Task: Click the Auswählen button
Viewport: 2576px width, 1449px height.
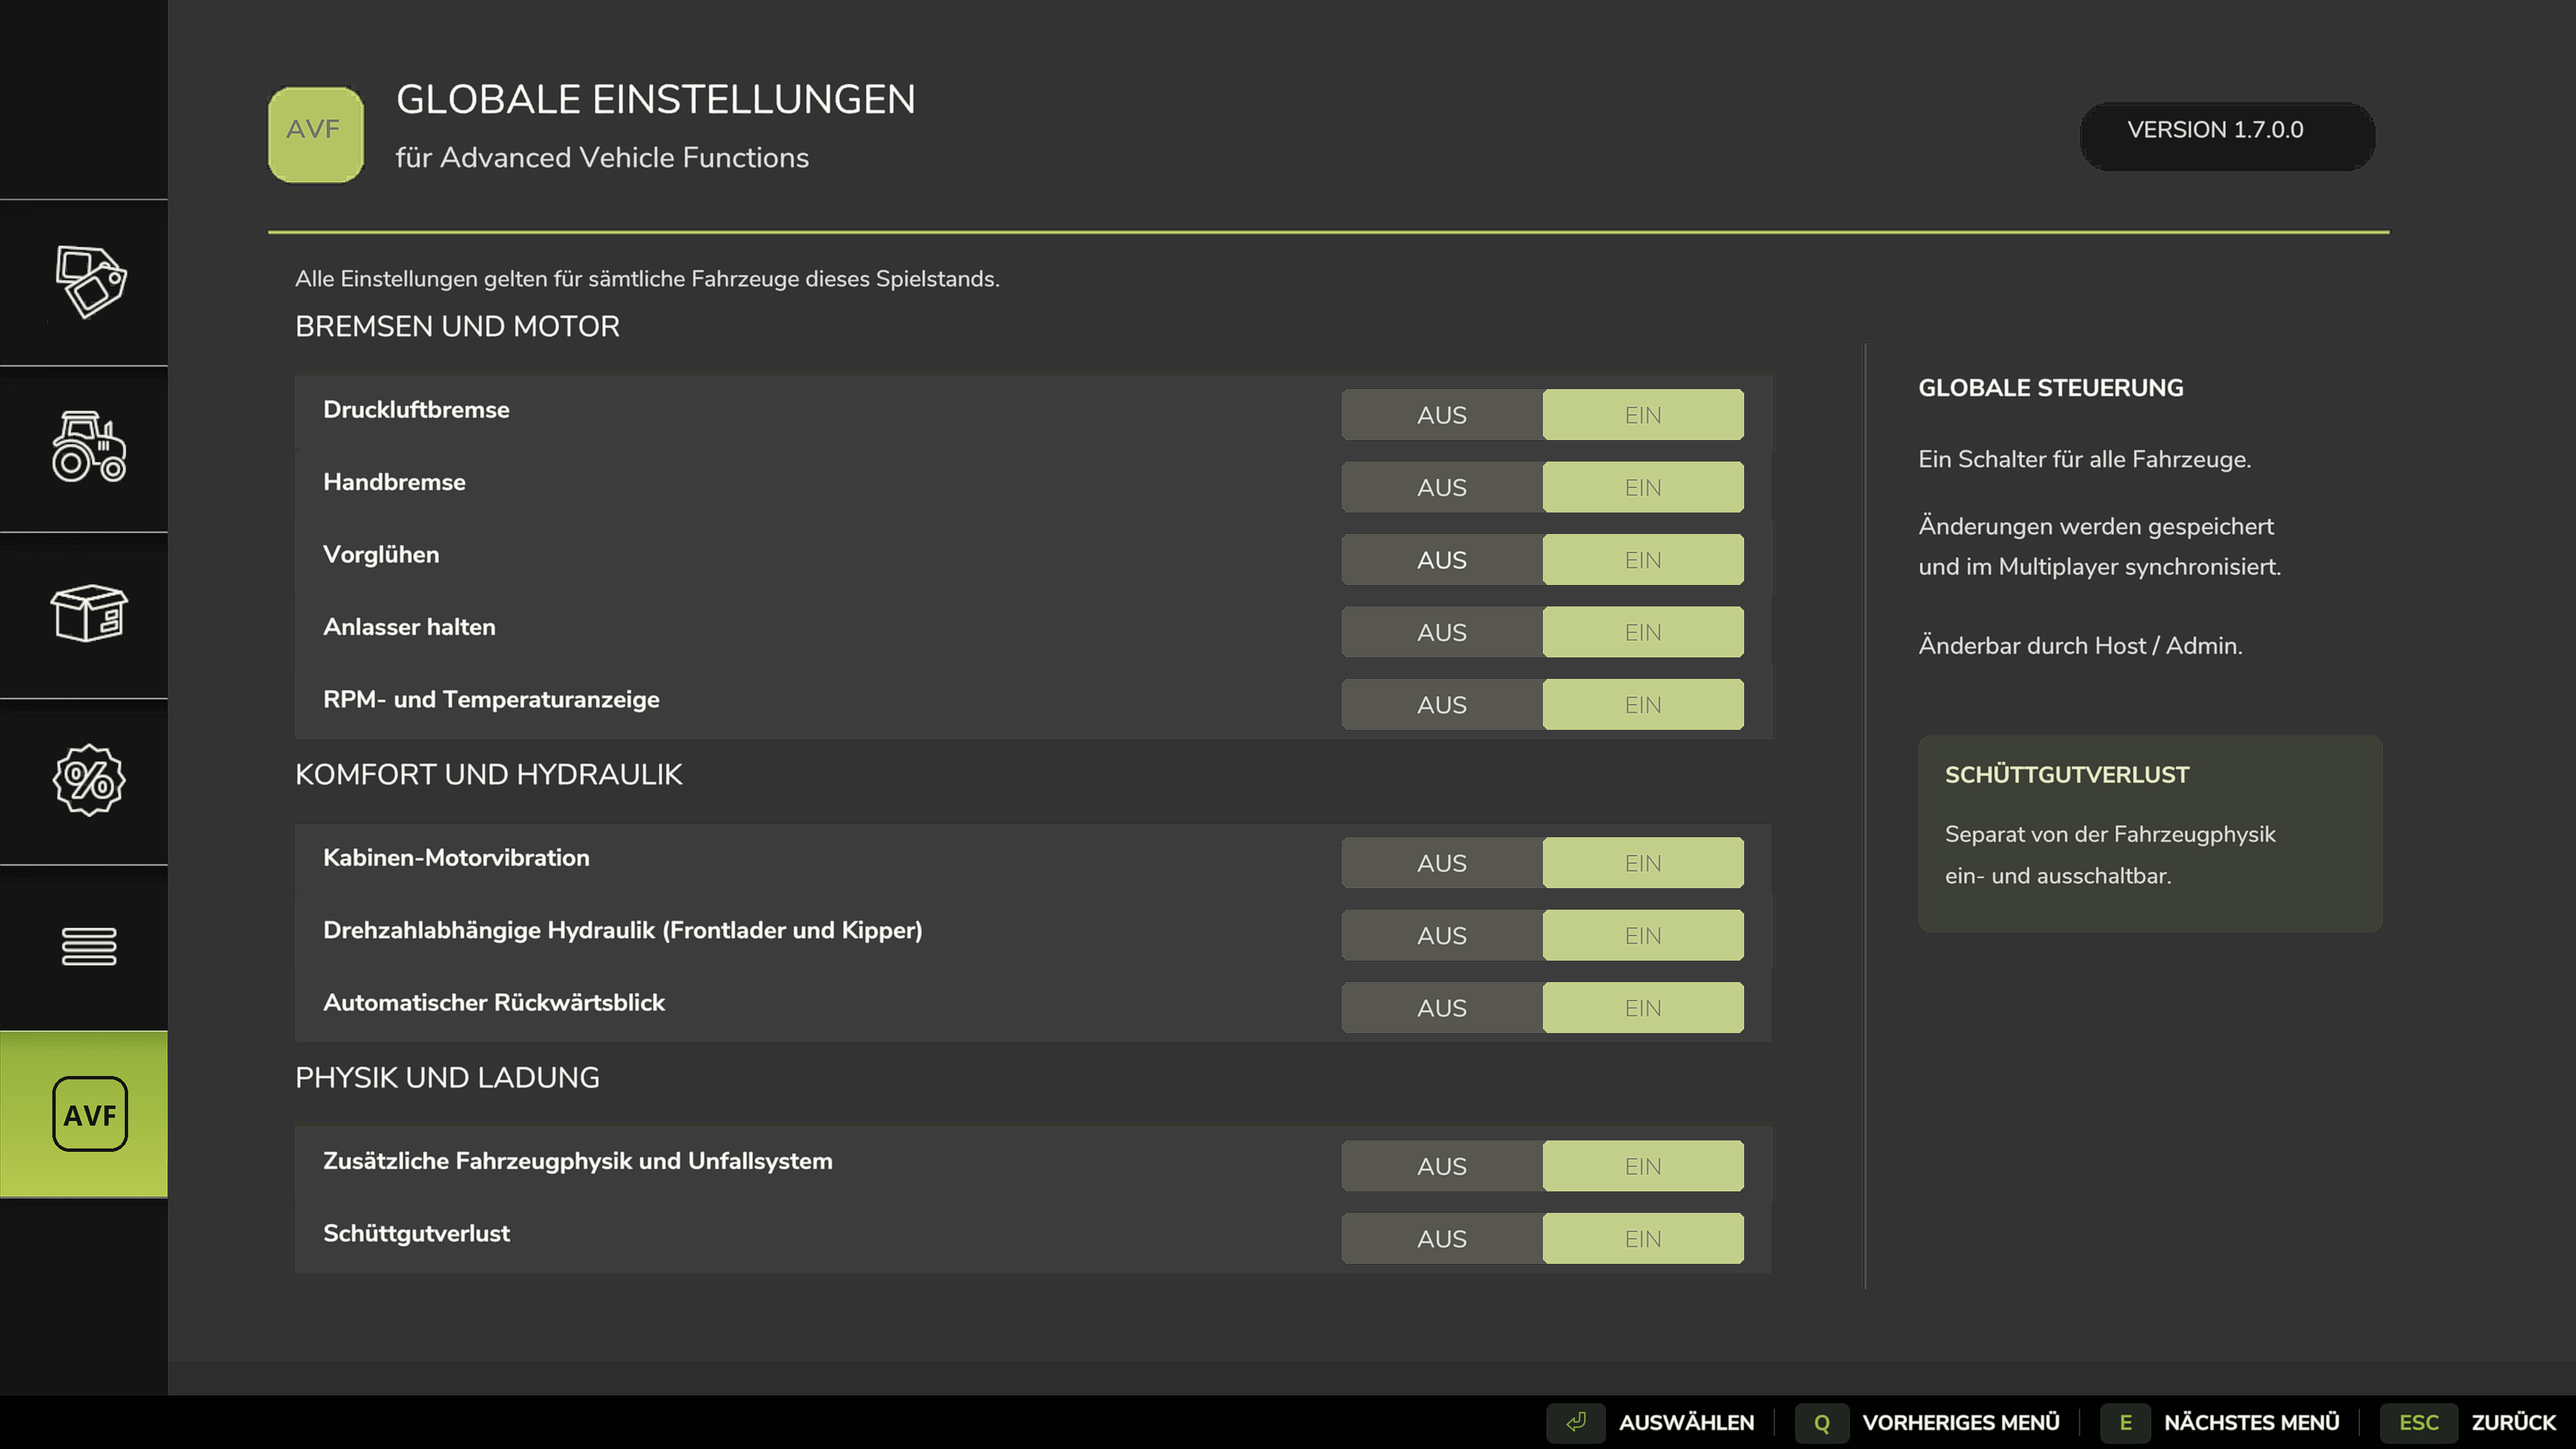Action: (x=1686, y=1422)
